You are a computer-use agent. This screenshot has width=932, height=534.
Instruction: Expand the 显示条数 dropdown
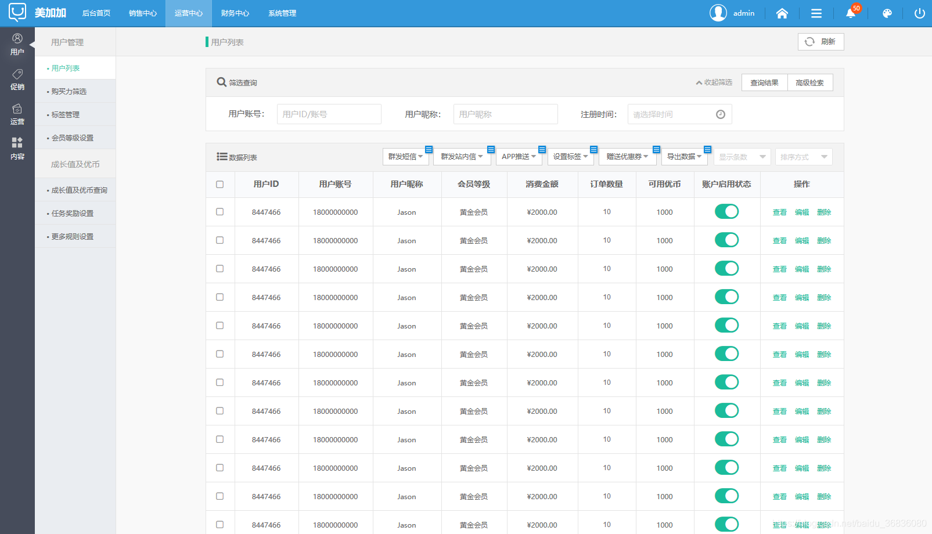click(742, 157)
